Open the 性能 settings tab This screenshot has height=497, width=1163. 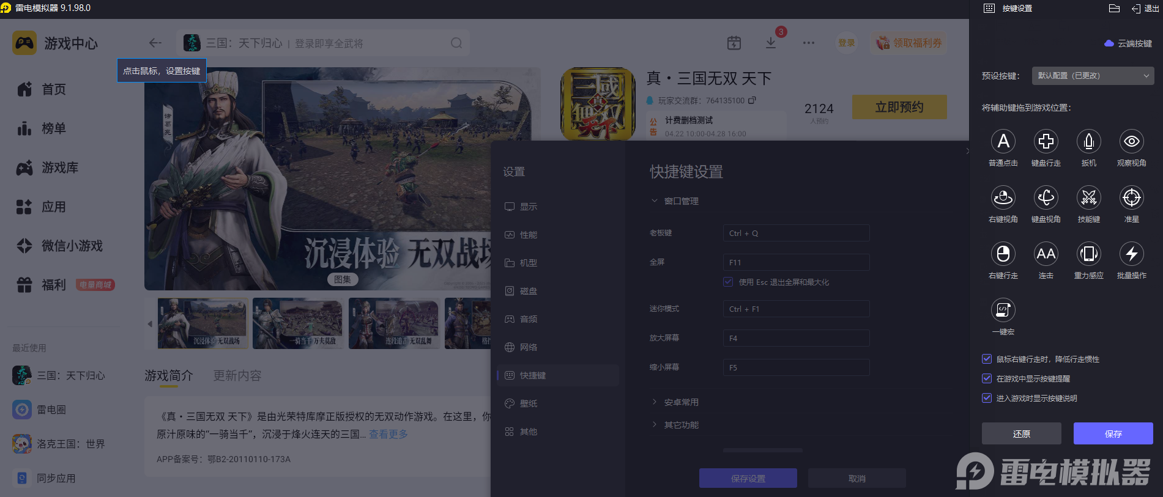coord(528,235)
